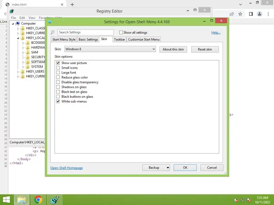Click the HKEY_USERS folder icon

(22, 72)
